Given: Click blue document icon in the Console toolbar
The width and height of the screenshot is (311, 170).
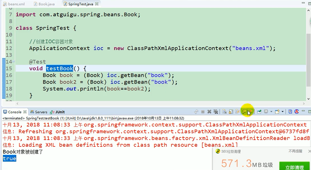Looking at the screenshot, I should pyautogui.click(x=290, y=112).
